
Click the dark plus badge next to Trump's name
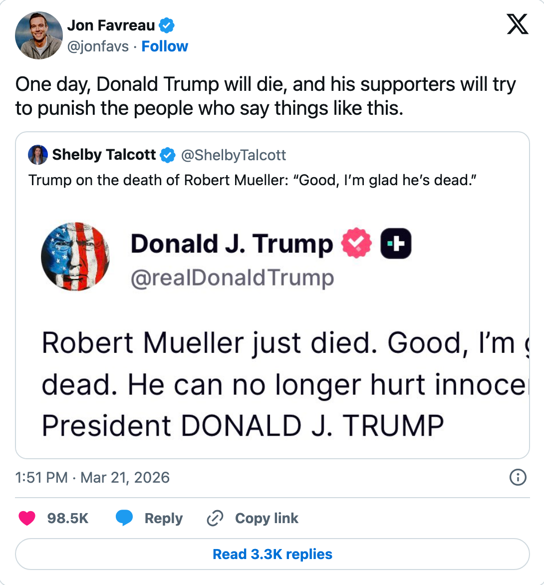[x=396, y=244]
